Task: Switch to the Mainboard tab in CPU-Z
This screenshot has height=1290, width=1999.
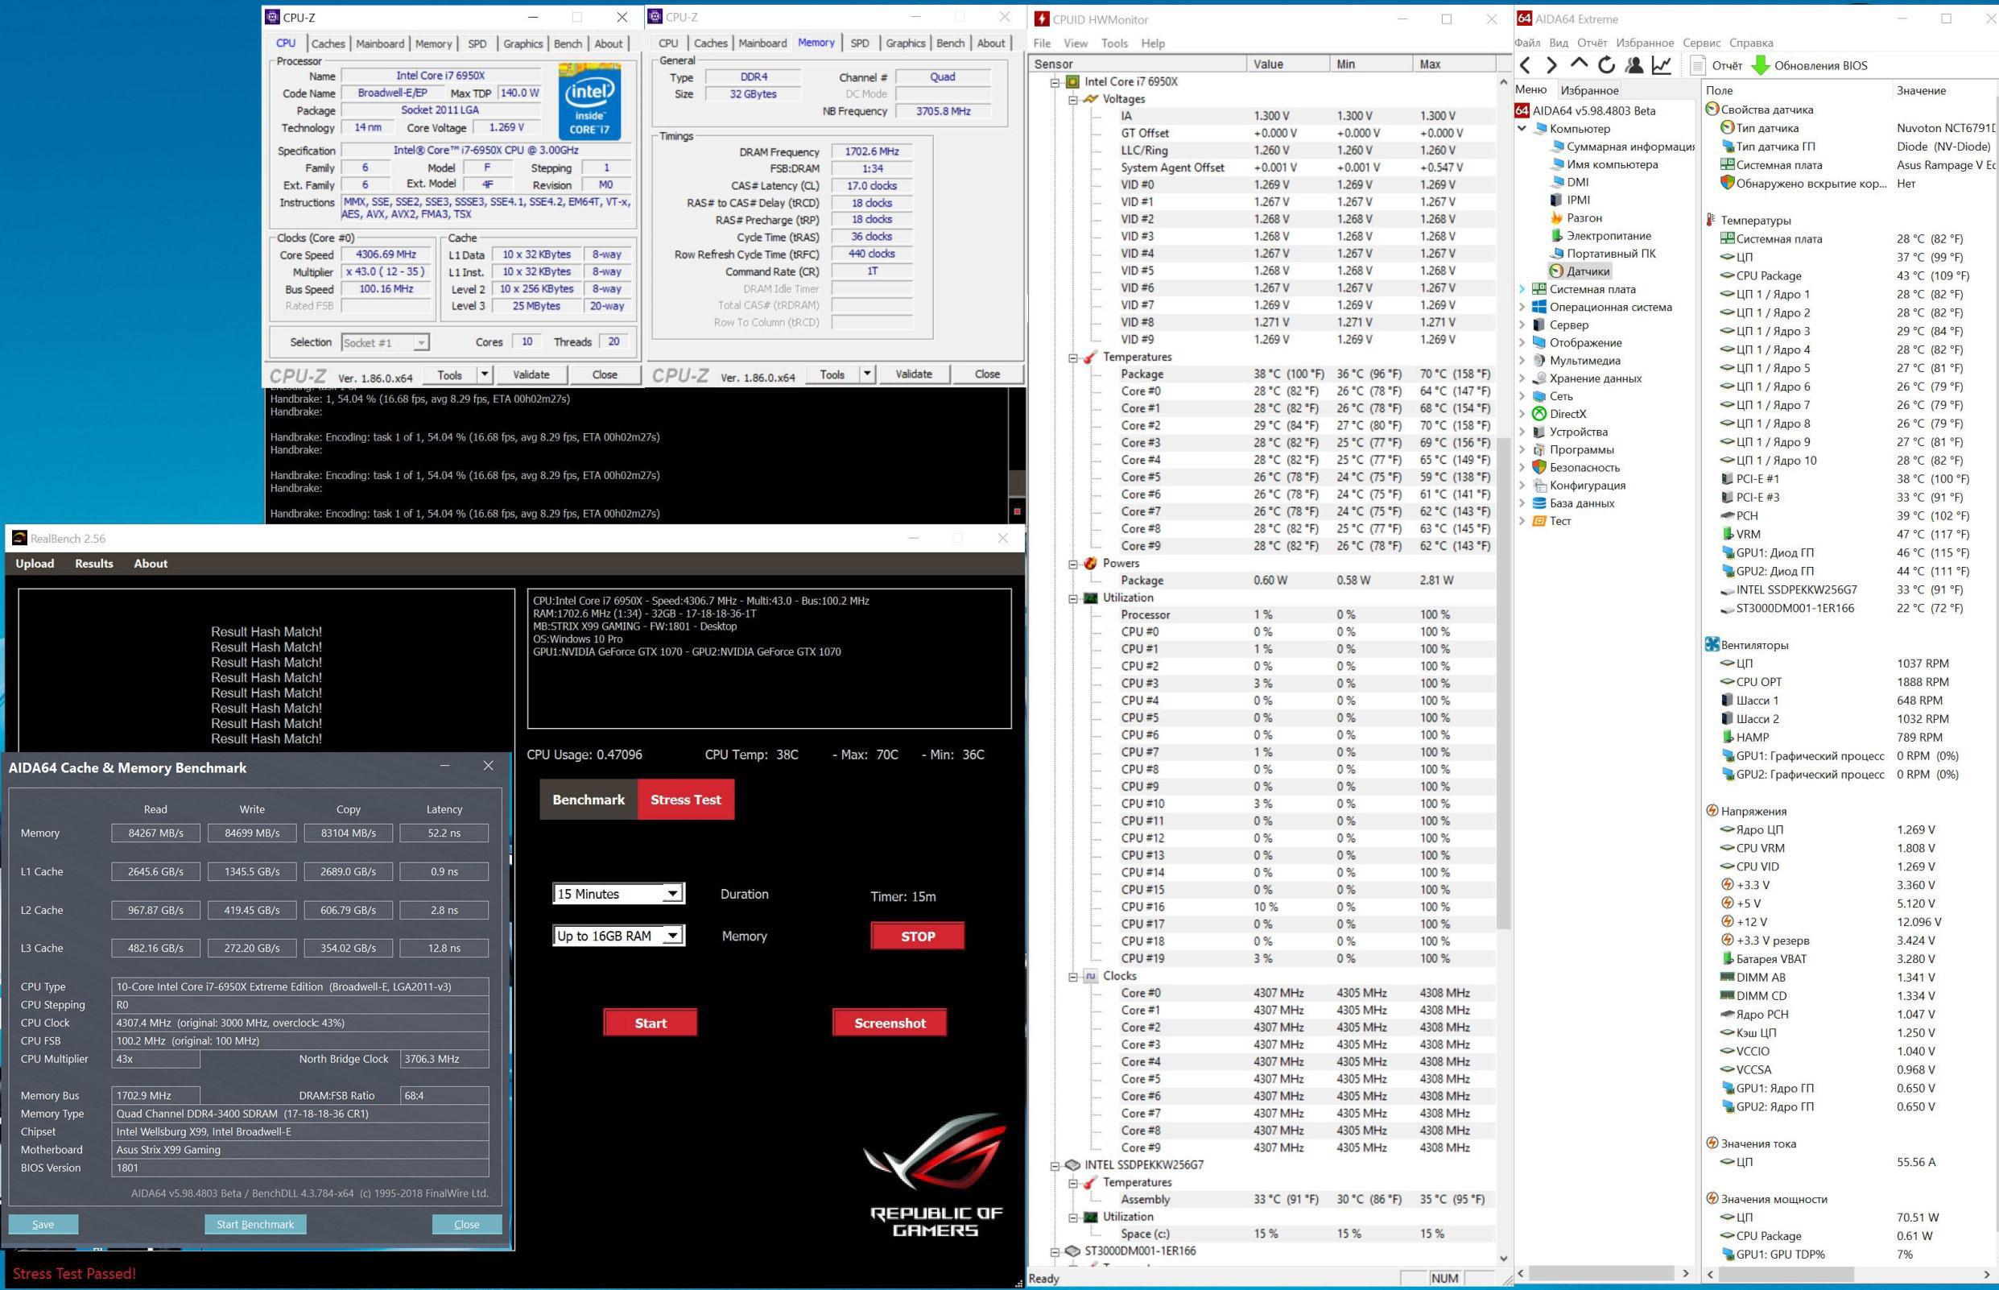Action: point(379,43)
